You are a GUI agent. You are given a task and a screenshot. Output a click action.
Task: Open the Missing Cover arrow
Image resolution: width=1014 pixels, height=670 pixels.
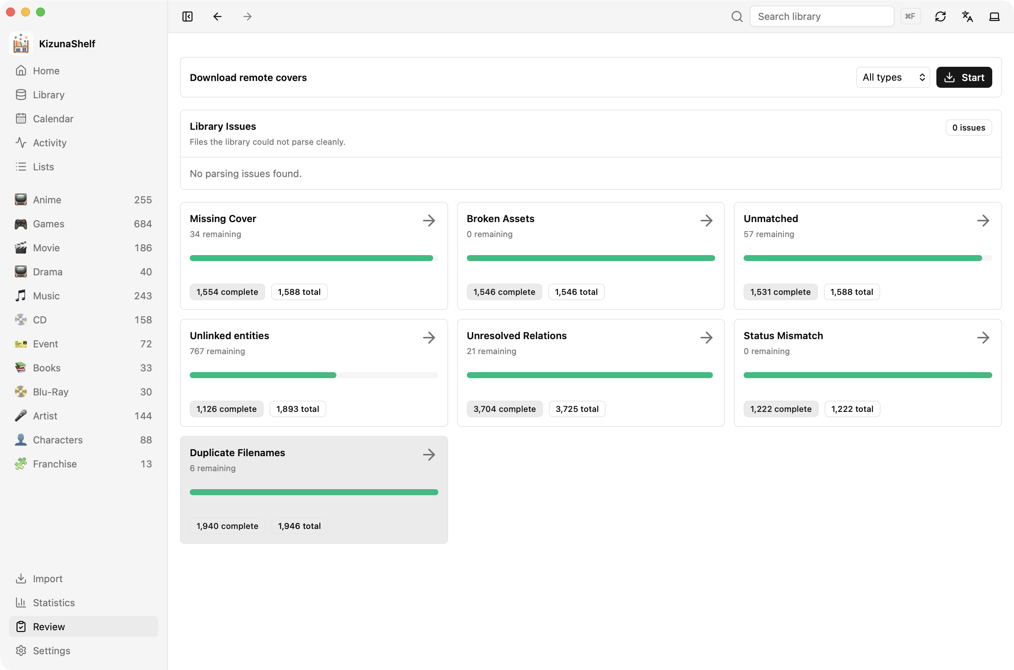[x=429, y=221]
